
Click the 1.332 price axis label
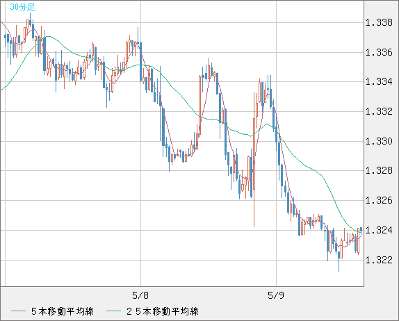379,111
